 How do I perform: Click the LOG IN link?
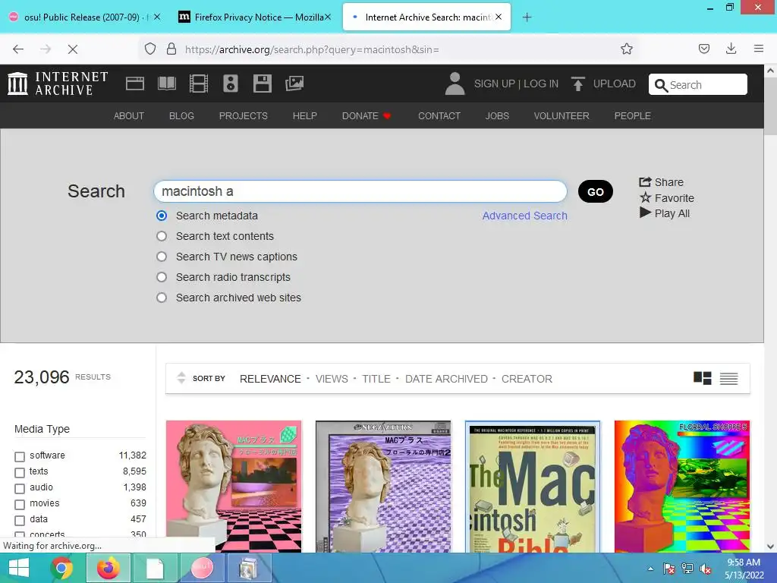(541, 84)
